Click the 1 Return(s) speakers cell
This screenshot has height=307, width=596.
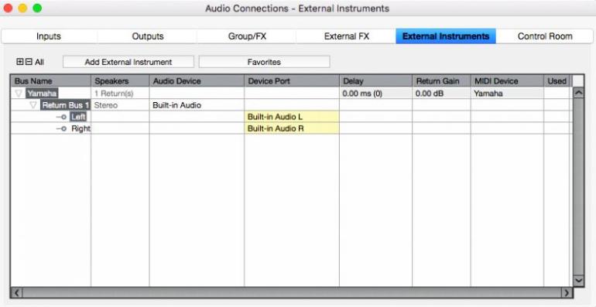pos(120,94)
